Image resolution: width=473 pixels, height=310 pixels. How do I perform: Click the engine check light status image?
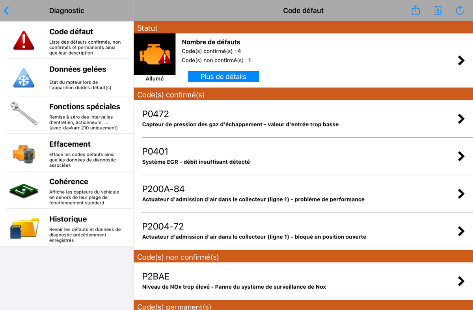pos(155,54)
